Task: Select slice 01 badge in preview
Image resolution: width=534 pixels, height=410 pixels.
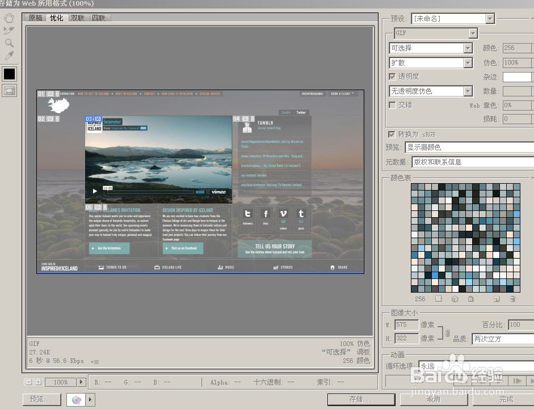Action: pos(41,94)
